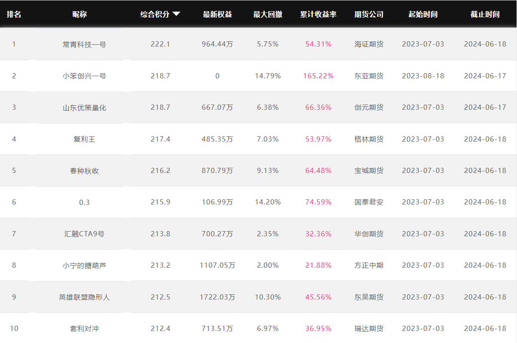
Task: Click the return rate 74.59%
Action: (319, 202)
